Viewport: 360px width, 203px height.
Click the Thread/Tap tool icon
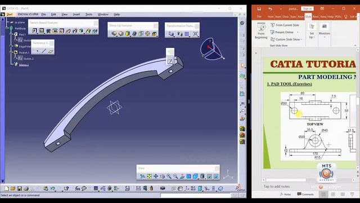point(147,34)
